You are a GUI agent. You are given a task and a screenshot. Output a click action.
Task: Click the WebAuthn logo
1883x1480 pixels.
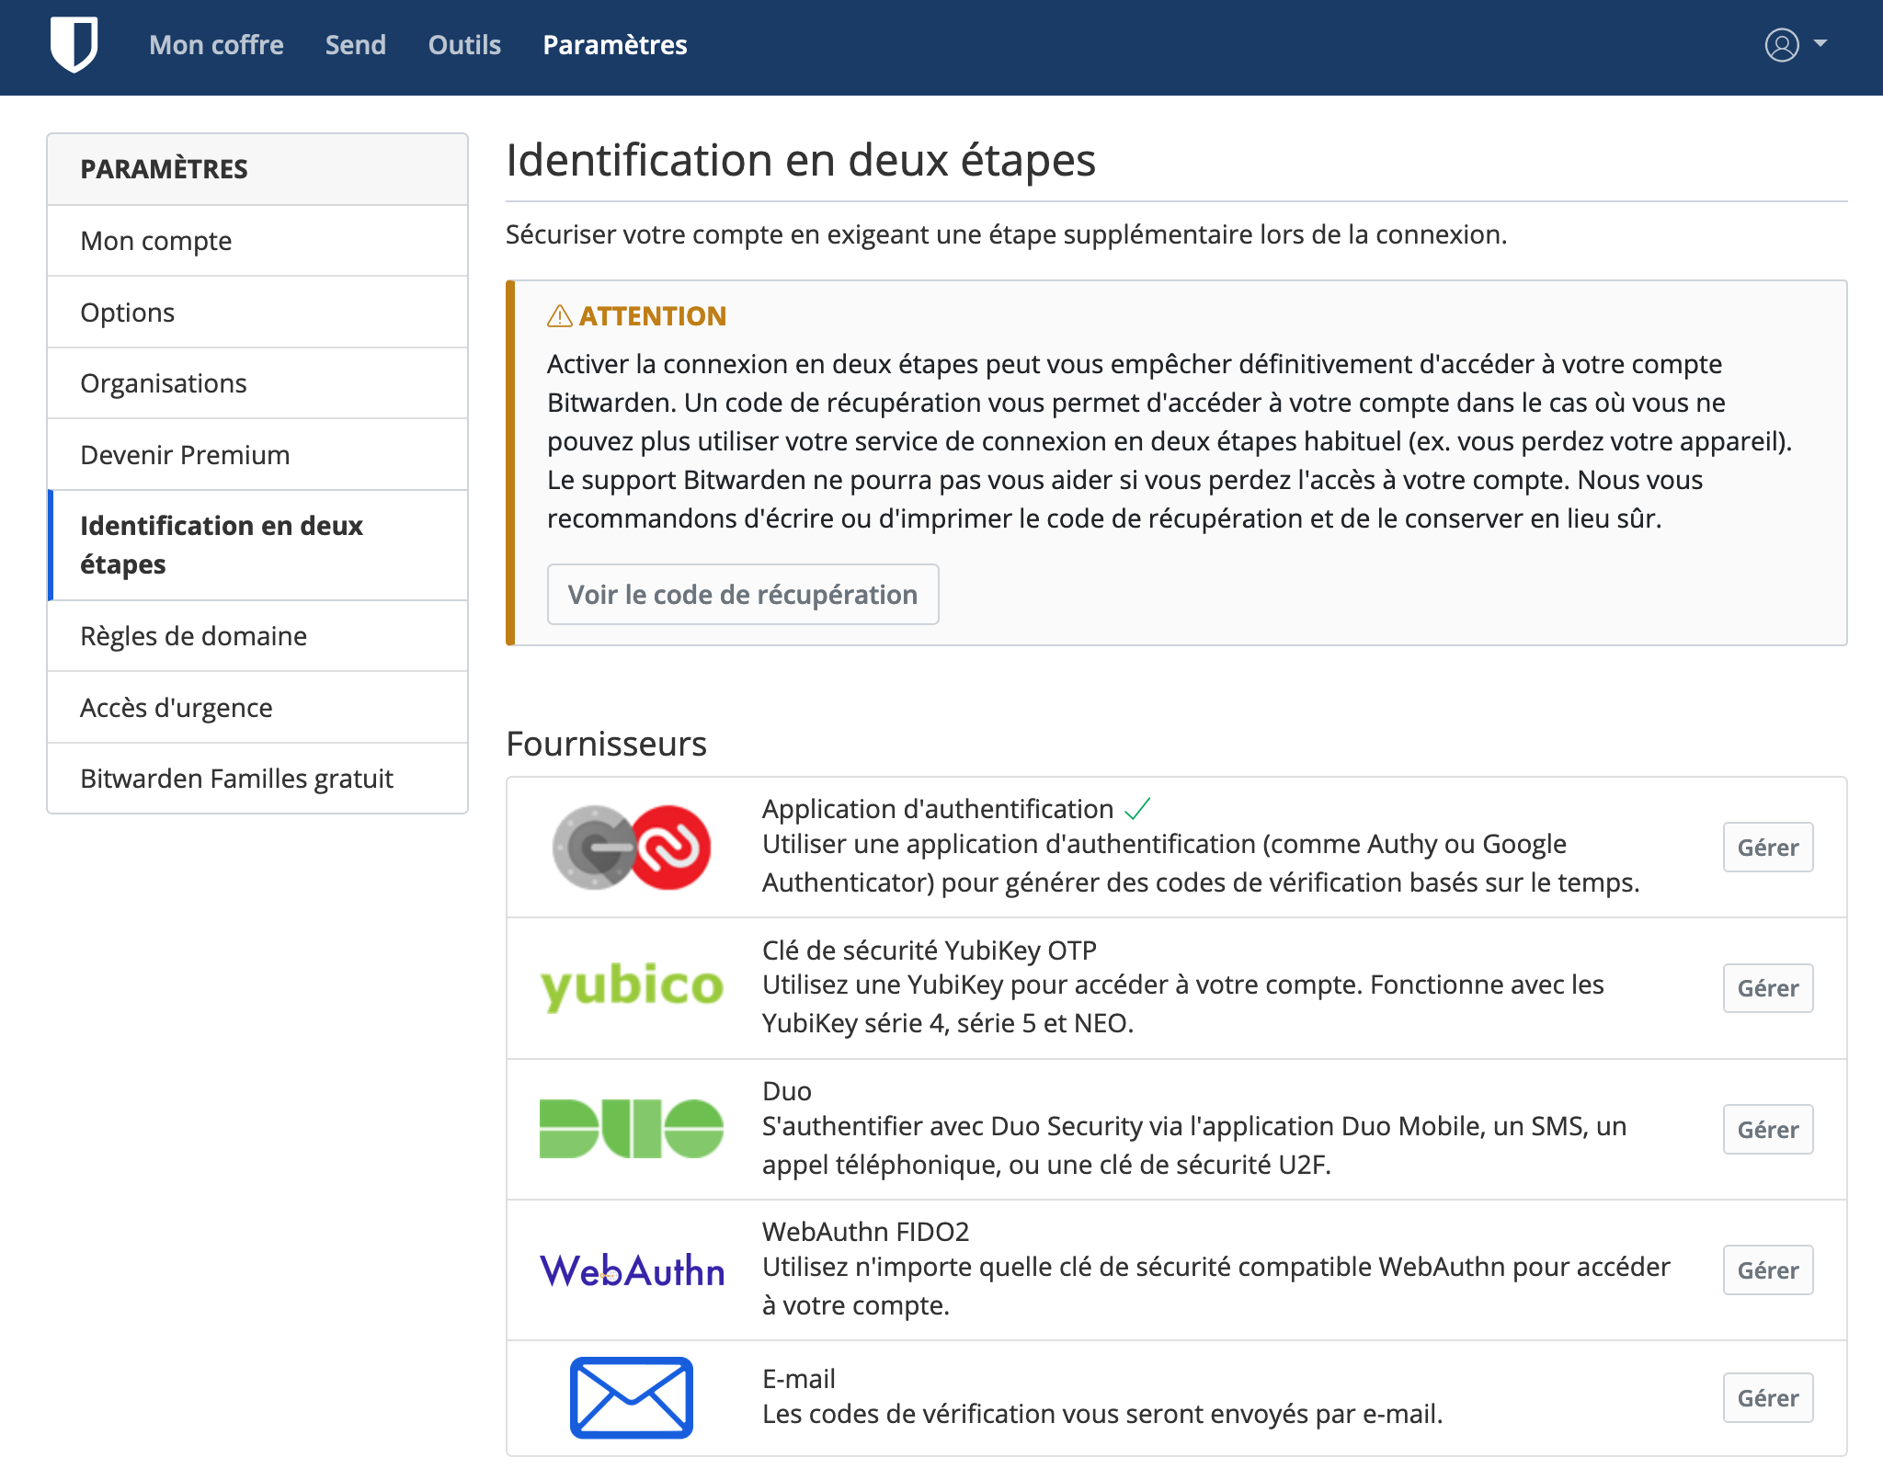click(x=632, y=1269)
